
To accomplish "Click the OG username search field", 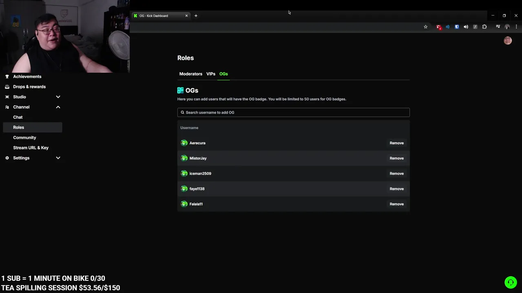I will point(293,112).
